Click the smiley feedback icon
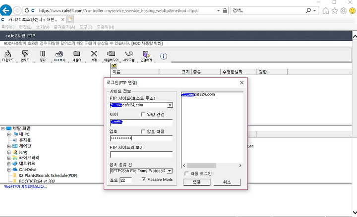The height and width of the screenshot is (217, 357). pos(352,11)
